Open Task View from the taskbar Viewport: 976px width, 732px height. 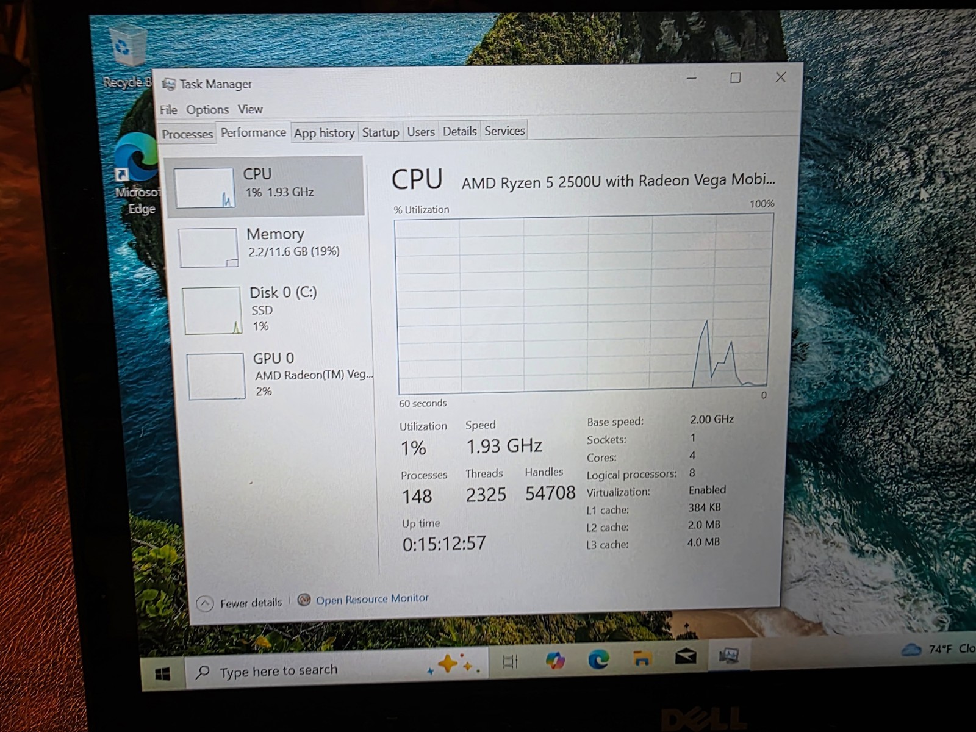[510, 661]
